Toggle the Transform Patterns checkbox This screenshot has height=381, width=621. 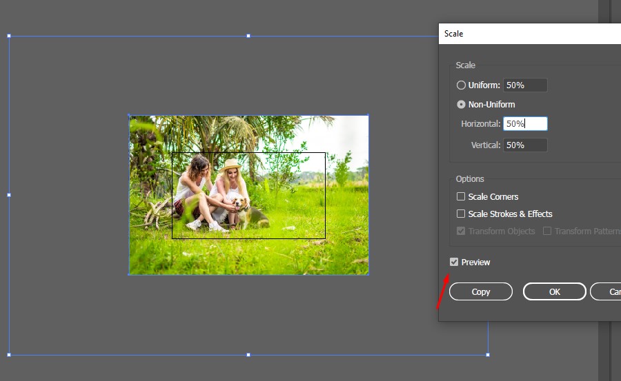[x=546, y=231]
